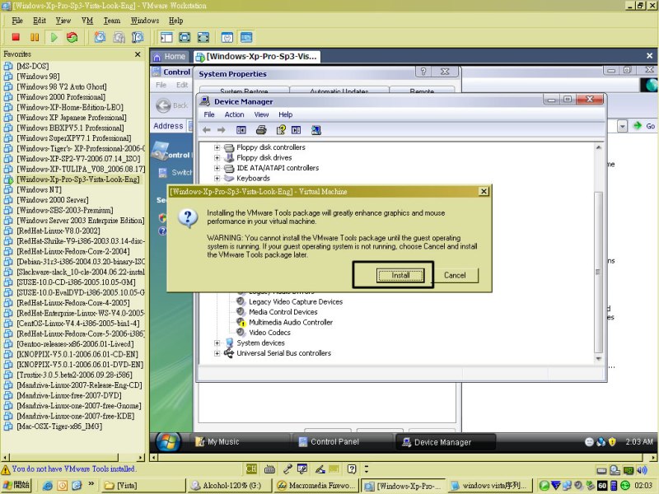659x494 pixels.
Task: Select Media Control Devices item
Action: pos(283,312)
